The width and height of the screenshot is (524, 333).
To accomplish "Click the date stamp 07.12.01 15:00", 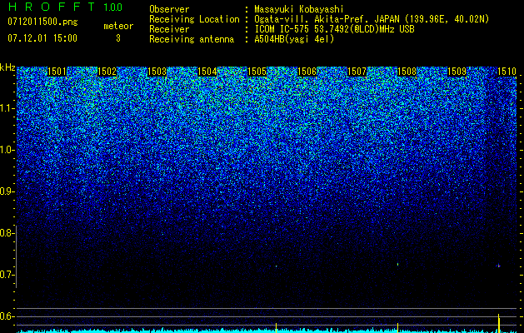I will point(42,38).
